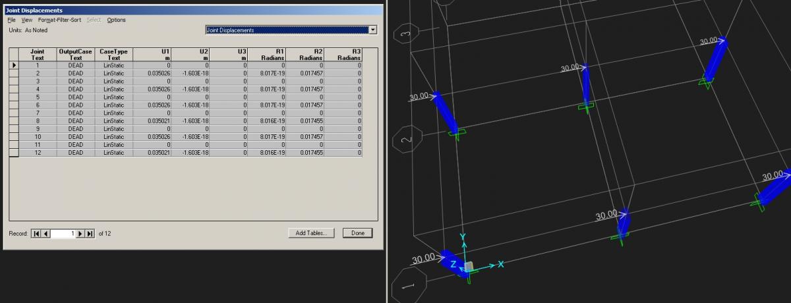Screen dimensions: 791x303
Task: Click the Done button
Action: pos(357,233)
